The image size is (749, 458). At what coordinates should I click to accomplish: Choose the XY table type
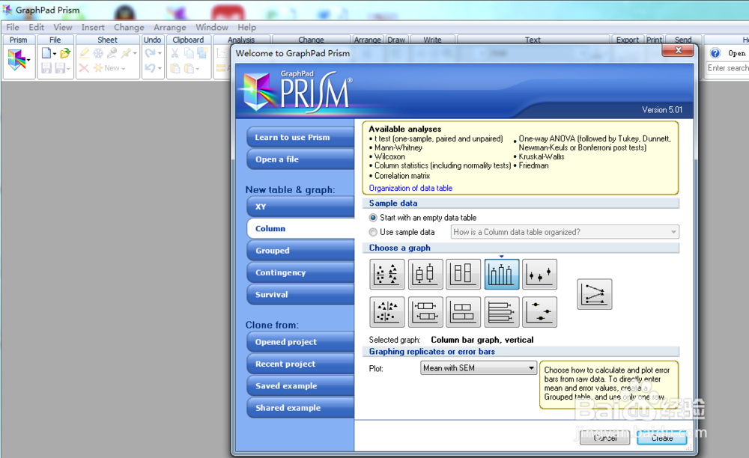(x=300, y=207)
